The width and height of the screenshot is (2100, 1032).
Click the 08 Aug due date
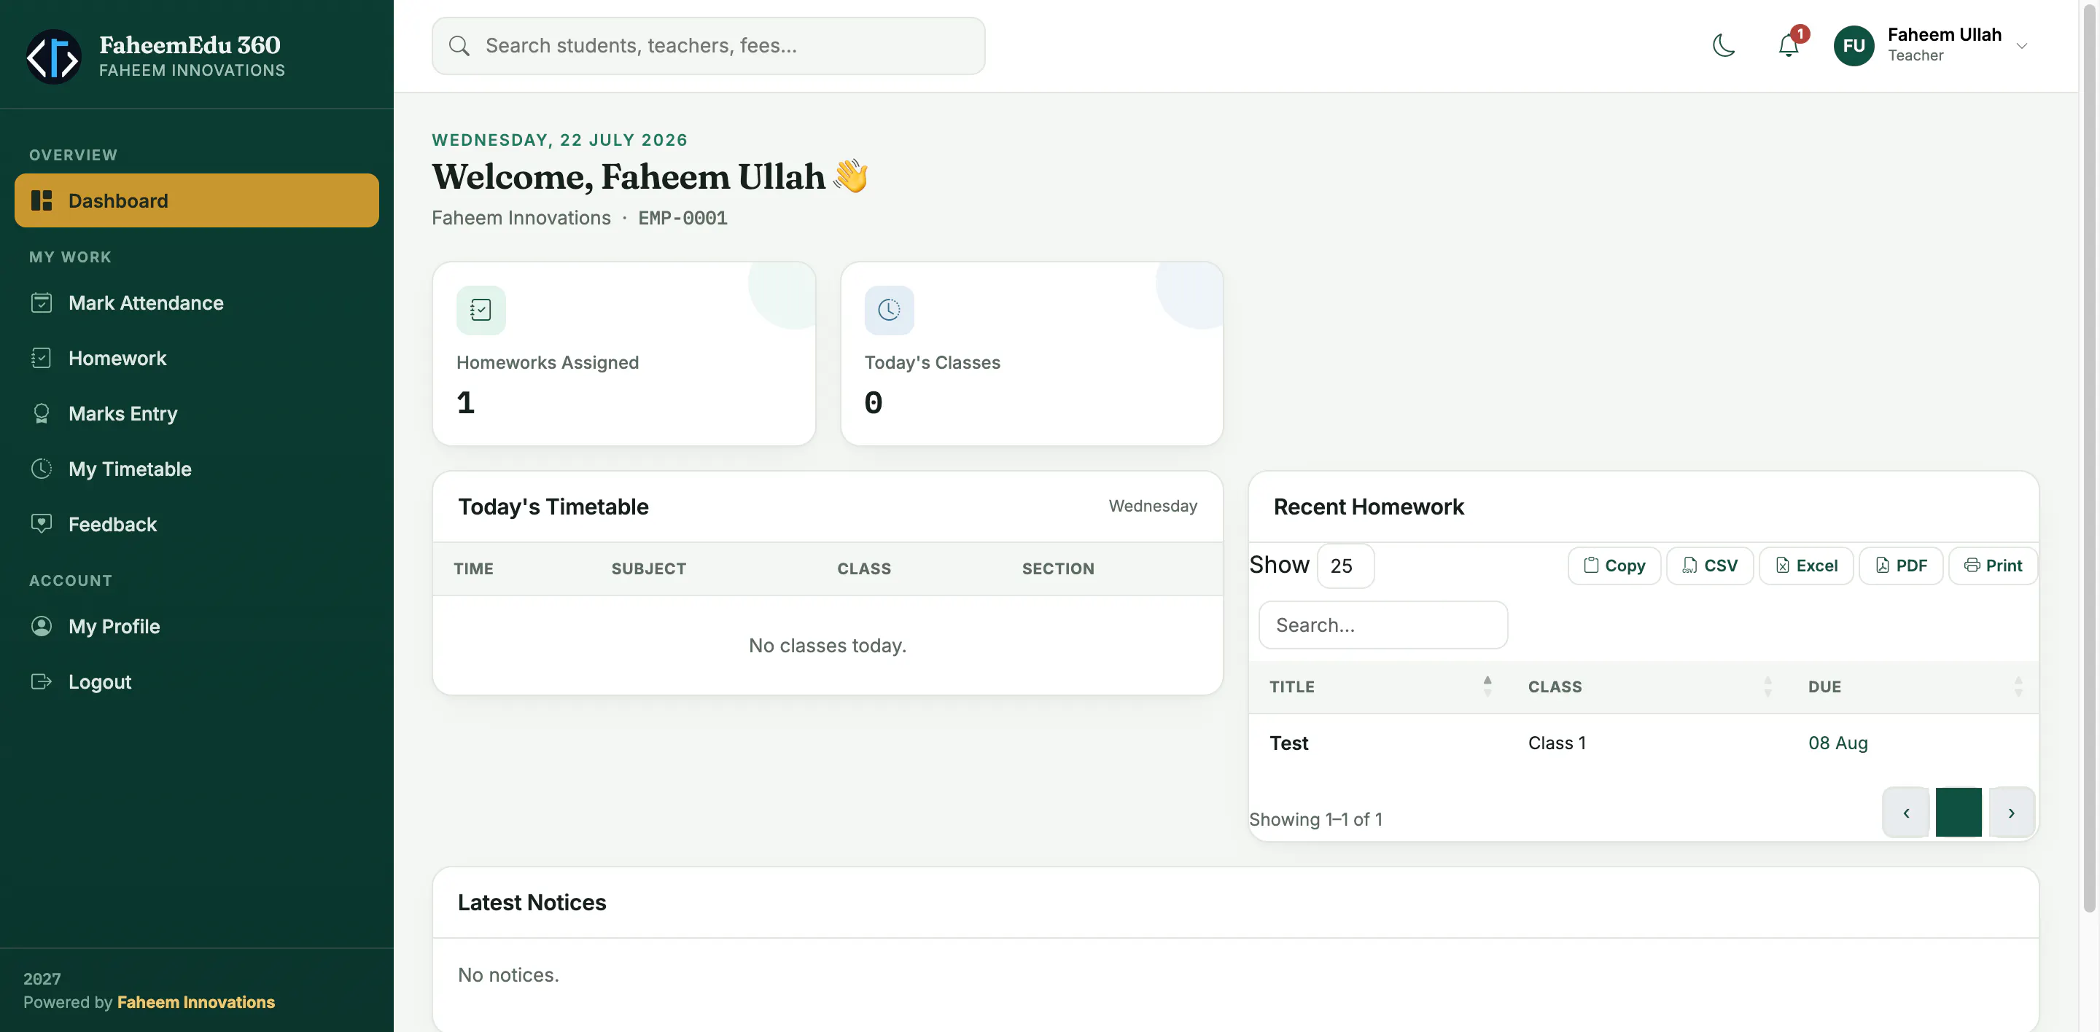click(x=1837, y=743)
